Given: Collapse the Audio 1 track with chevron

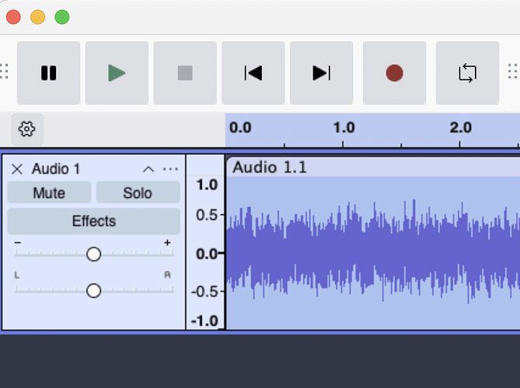Looking at the screenshot, I should [x=148, y=169].
